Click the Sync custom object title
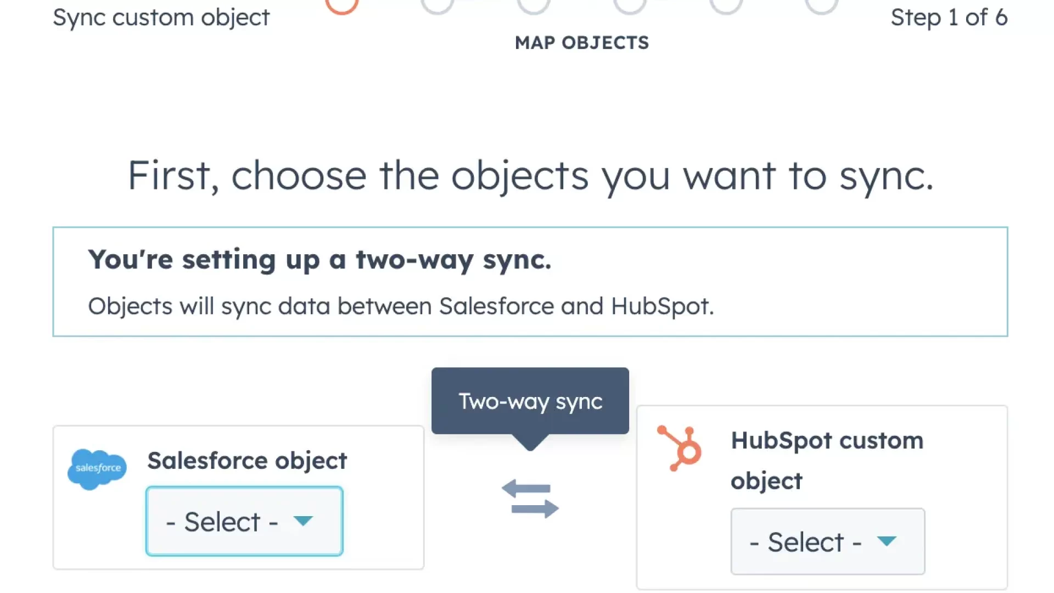 (x=160, y=17)
